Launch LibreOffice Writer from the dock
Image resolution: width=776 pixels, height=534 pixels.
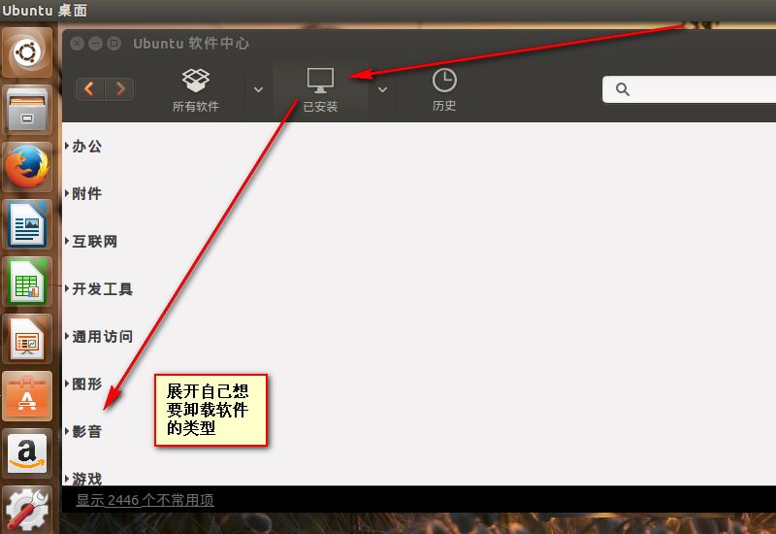click(x=27, y=224)
